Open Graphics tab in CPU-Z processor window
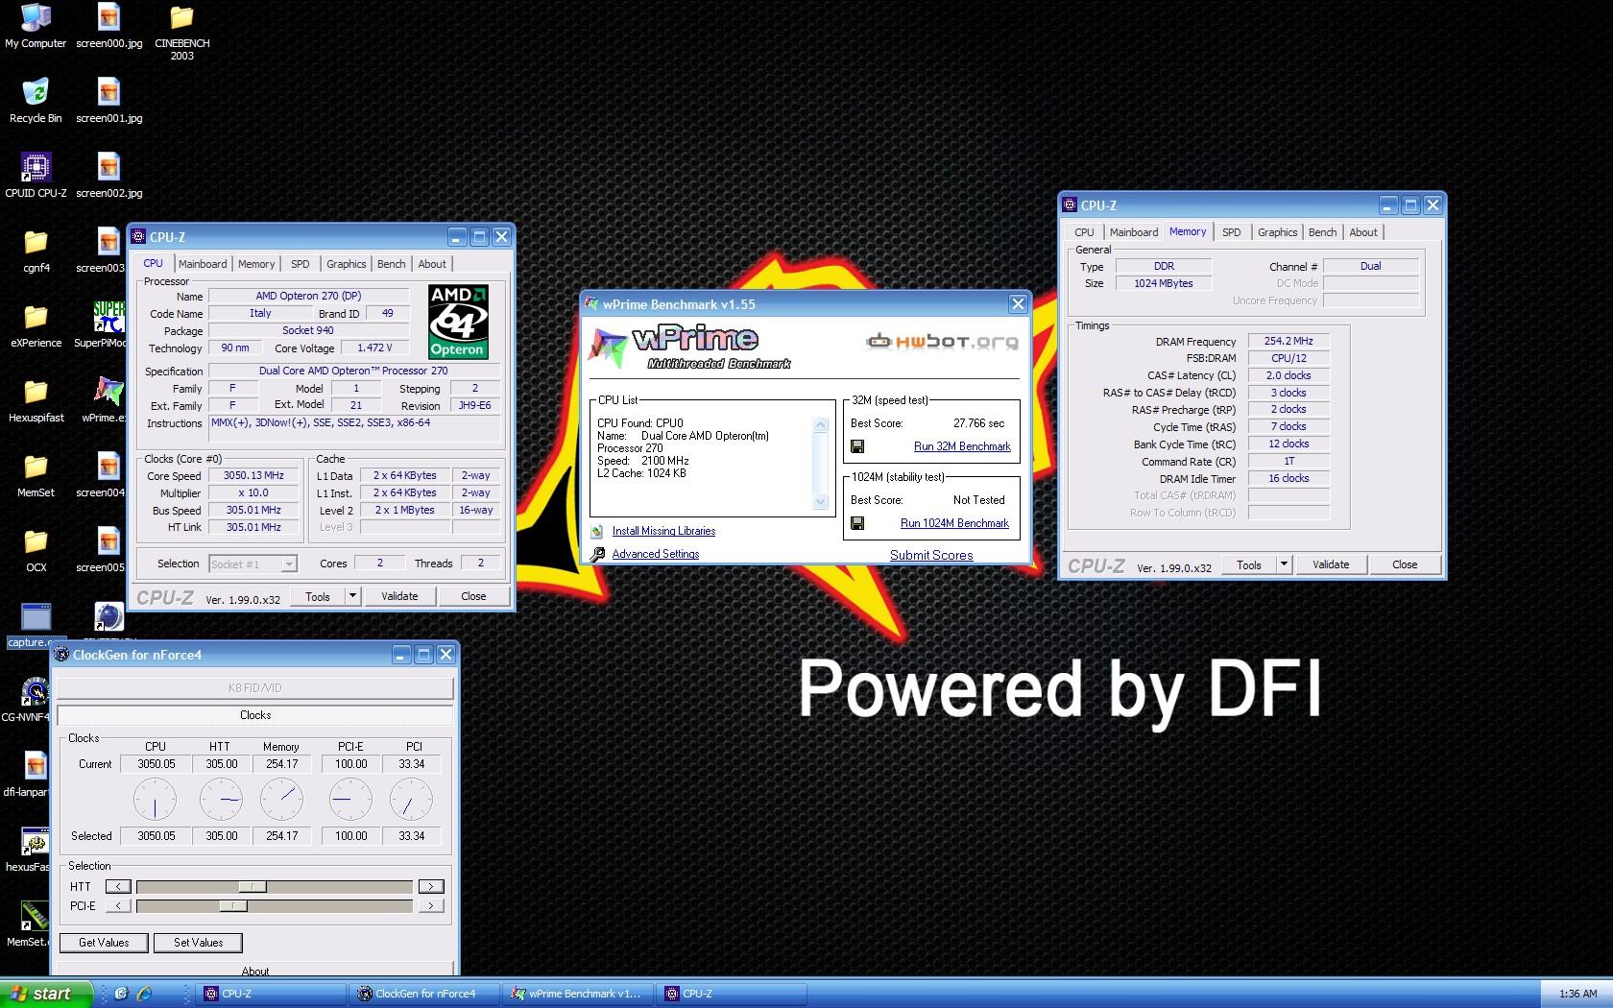 click(x=346, y=264)
